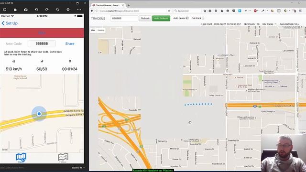Image resolution: width=306 pixels, height=172 pixels.
Task: Click the Auto Refresh 10 s status text
Action: pos(289,24)
